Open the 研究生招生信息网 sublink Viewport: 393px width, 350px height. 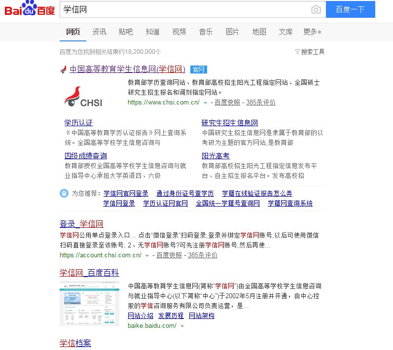(230, 123)
